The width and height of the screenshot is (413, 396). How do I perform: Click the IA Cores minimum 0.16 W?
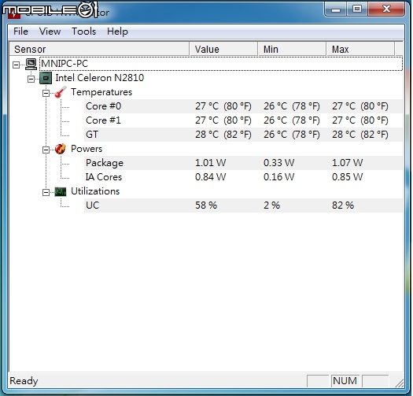click(x=278, y=177)
